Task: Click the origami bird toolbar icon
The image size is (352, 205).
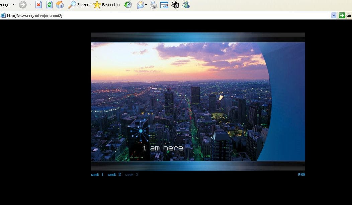Action: tap(175, 5)
